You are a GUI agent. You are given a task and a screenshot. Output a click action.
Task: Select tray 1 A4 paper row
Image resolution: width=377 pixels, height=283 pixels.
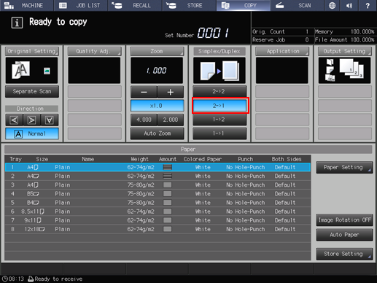coord(158,167)
